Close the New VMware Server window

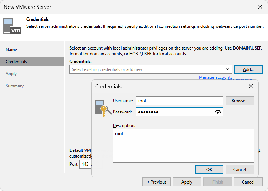point(260,7)
